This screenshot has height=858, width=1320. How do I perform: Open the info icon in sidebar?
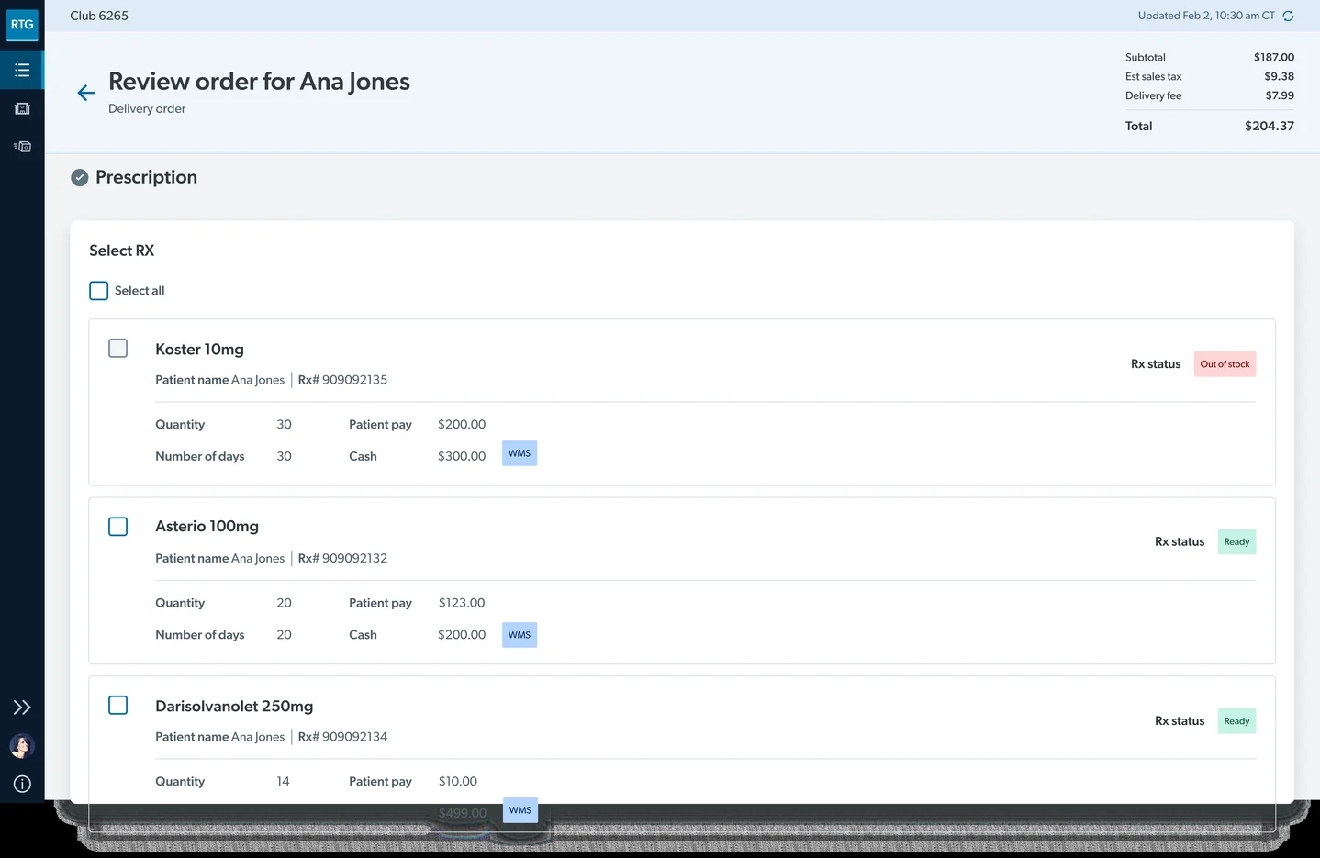pyautogui.click(x=22, y=784)
